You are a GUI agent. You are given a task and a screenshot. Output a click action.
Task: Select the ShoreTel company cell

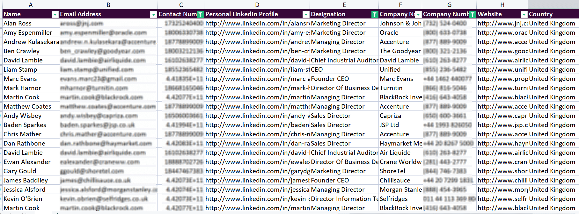(x=400, y=171)
